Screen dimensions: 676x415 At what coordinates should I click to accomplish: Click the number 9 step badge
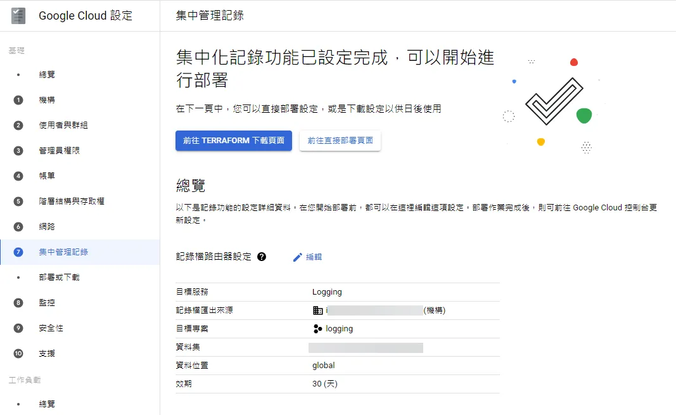18,328
